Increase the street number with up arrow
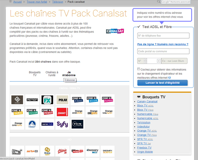Image resolution: width=198 pixels, height=160 pixels. tap(145, 60)
